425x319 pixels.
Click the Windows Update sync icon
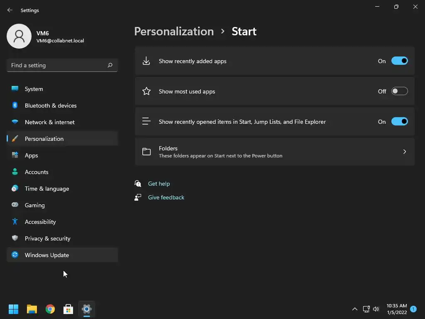[x=15, y=255]
